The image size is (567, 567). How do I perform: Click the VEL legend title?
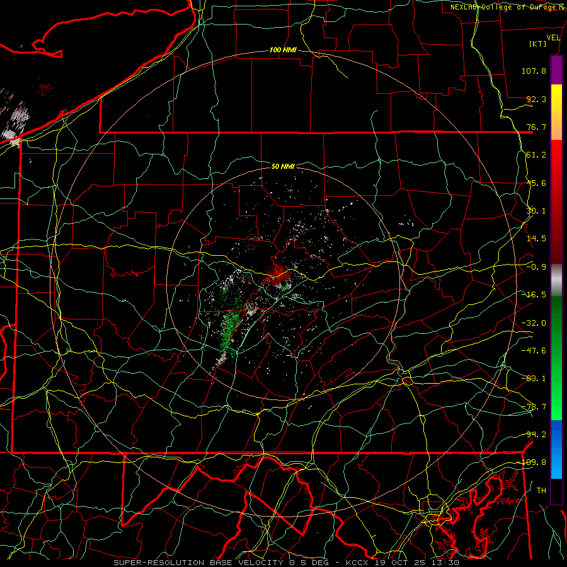click(553, 38)
